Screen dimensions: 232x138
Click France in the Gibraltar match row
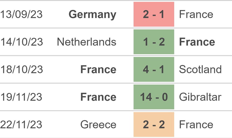click(x=98, y=97)
